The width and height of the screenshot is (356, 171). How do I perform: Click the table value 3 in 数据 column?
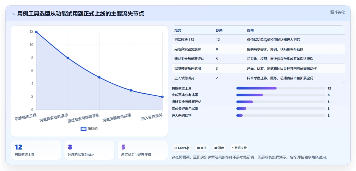click(x=217, y=69)
